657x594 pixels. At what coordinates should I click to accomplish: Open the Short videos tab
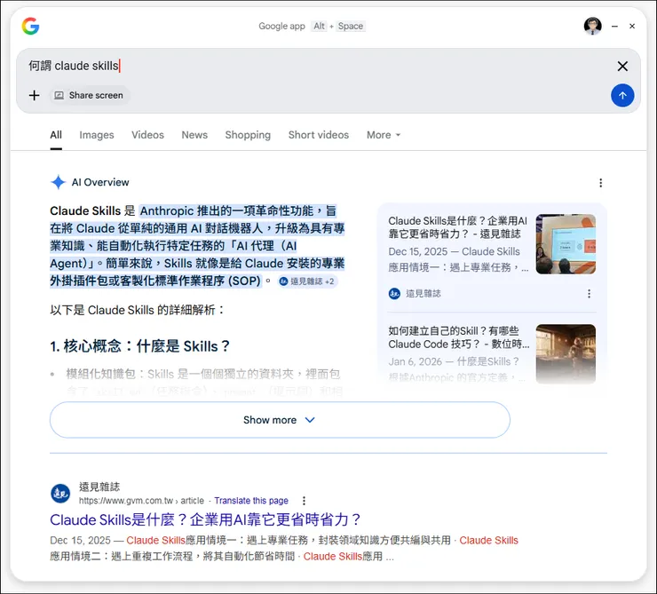[x=319, y=135]
